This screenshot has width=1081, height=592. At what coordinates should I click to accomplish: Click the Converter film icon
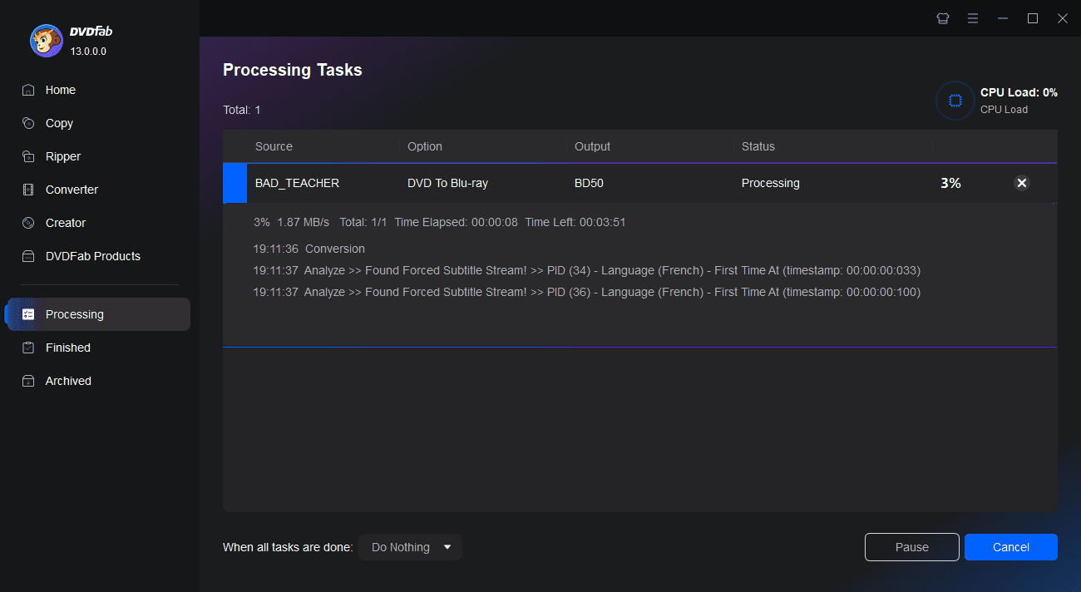coord(28,190)
